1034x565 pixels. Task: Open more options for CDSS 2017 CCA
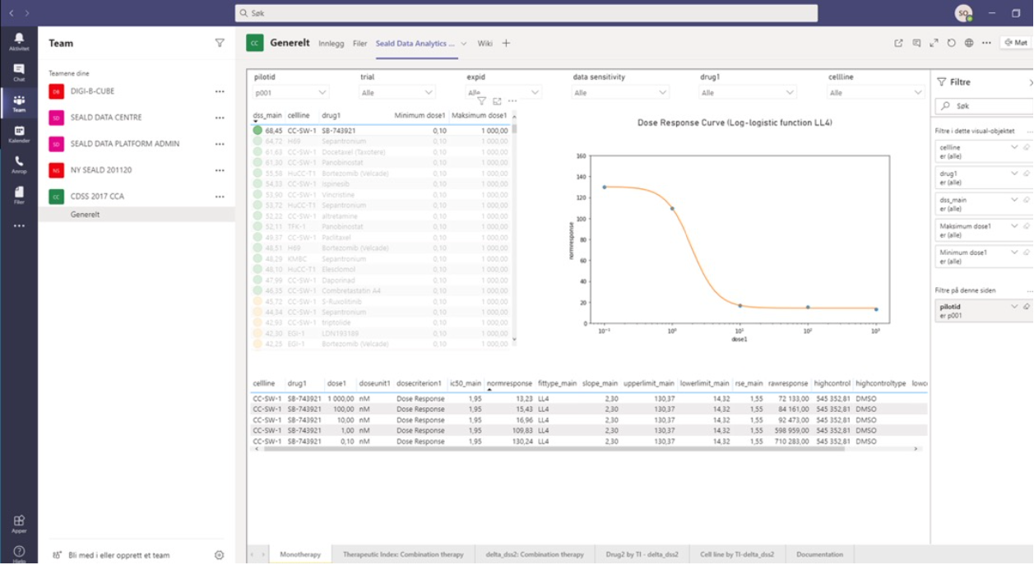(x=220, y=197)
